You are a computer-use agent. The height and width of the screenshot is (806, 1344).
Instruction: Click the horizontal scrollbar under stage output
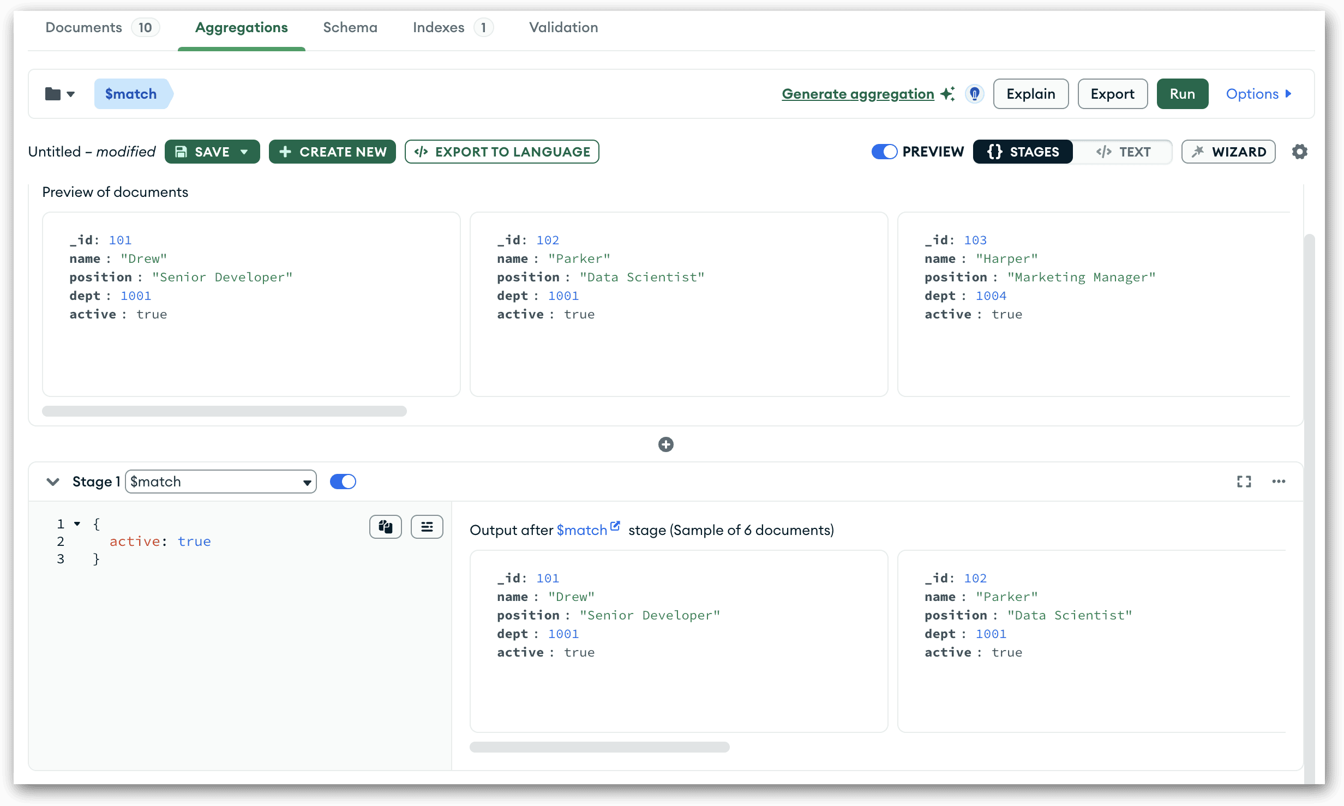tap(599, 747)
